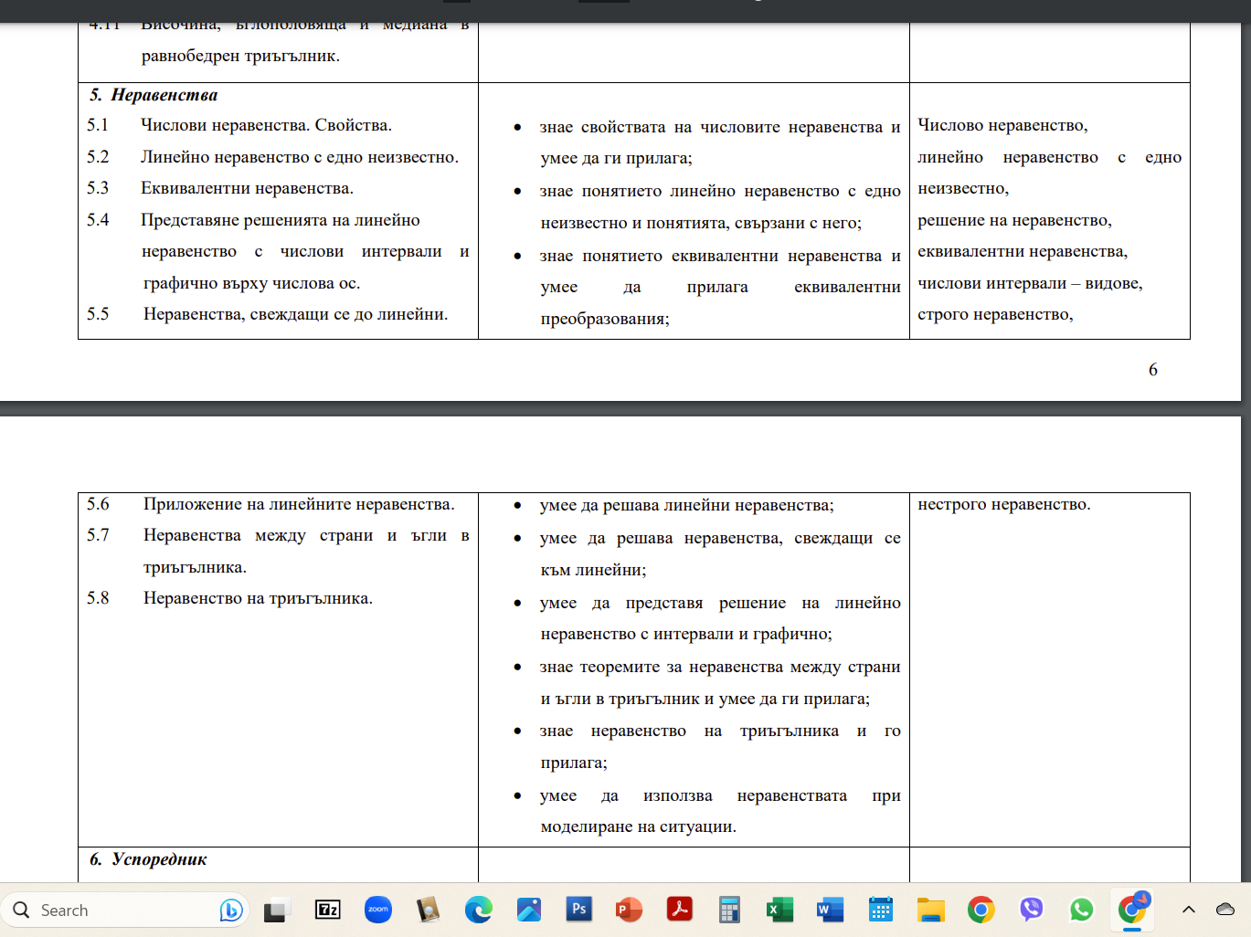
Task: Open the Calculator app
Action: 729,910
